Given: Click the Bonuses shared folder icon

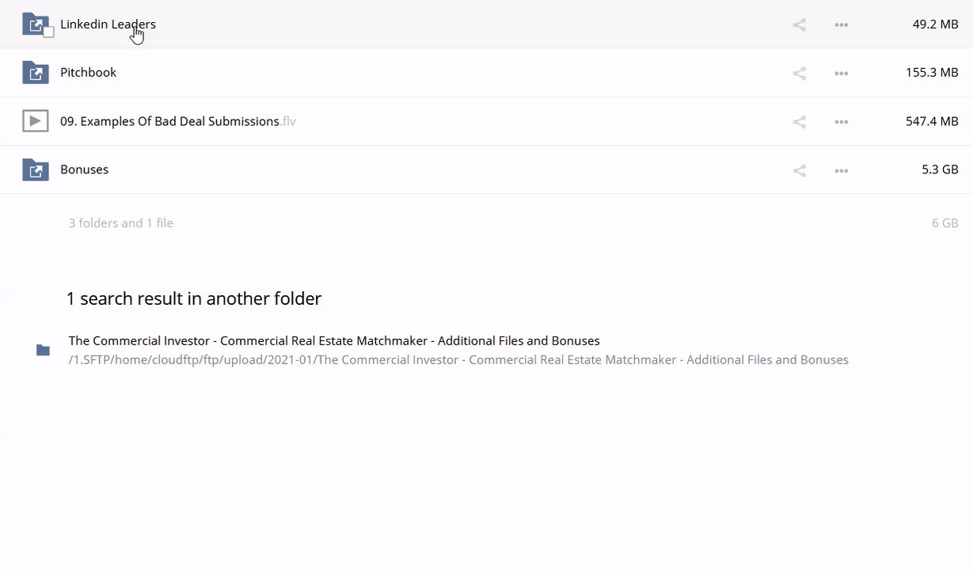Looking at the screenshot, I should coord(35,169).
